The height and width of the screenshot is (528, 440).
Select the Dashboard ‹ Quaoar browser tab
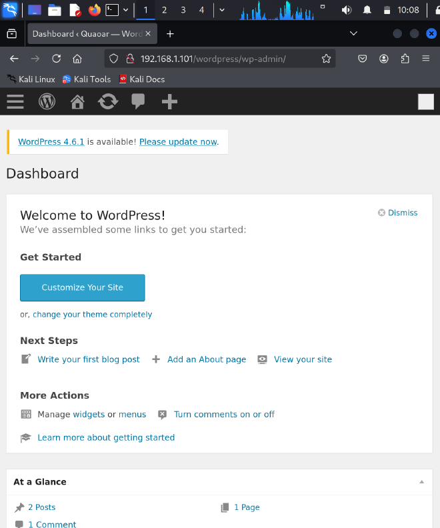pos(87,34)
